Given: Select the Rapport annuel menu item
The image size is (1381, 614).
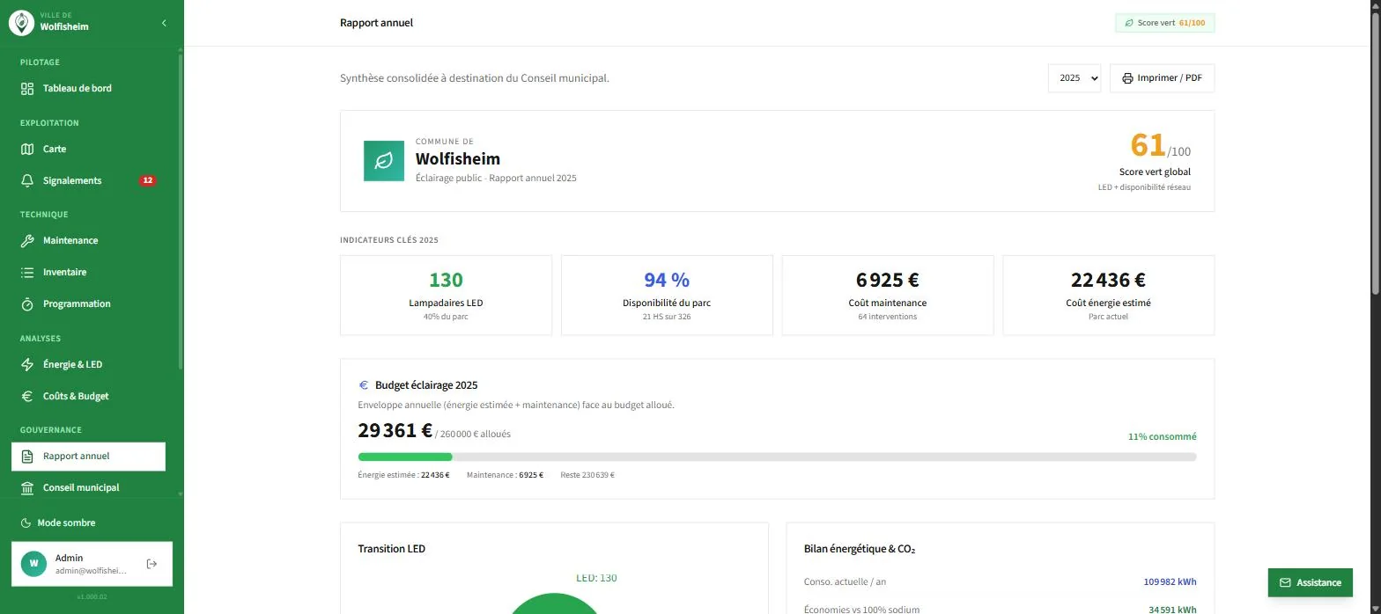Looking at the screenshot, I should (88, 456).
